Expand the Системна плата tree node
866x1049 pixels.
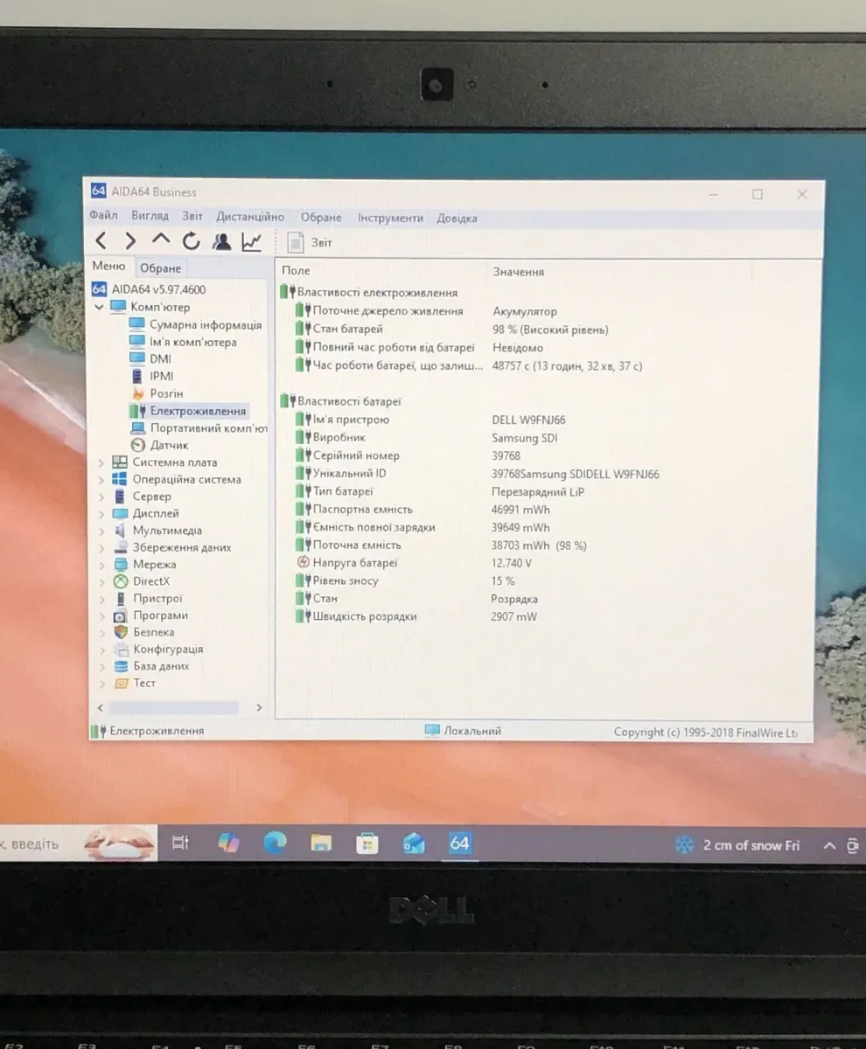[101, 462]
